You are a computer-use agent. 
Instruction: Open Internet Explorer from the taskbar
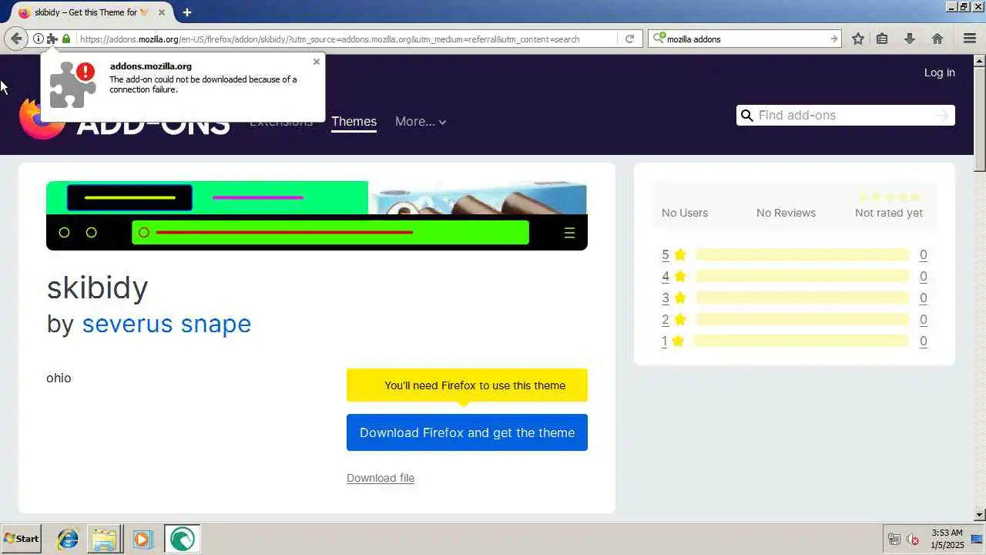tap(68, 539)
